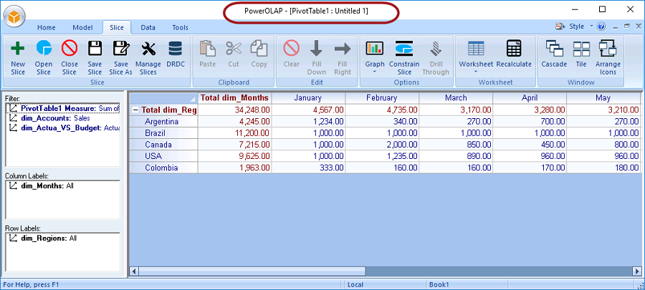Tile the windows

pyautogui.click(x=581, y=54)
